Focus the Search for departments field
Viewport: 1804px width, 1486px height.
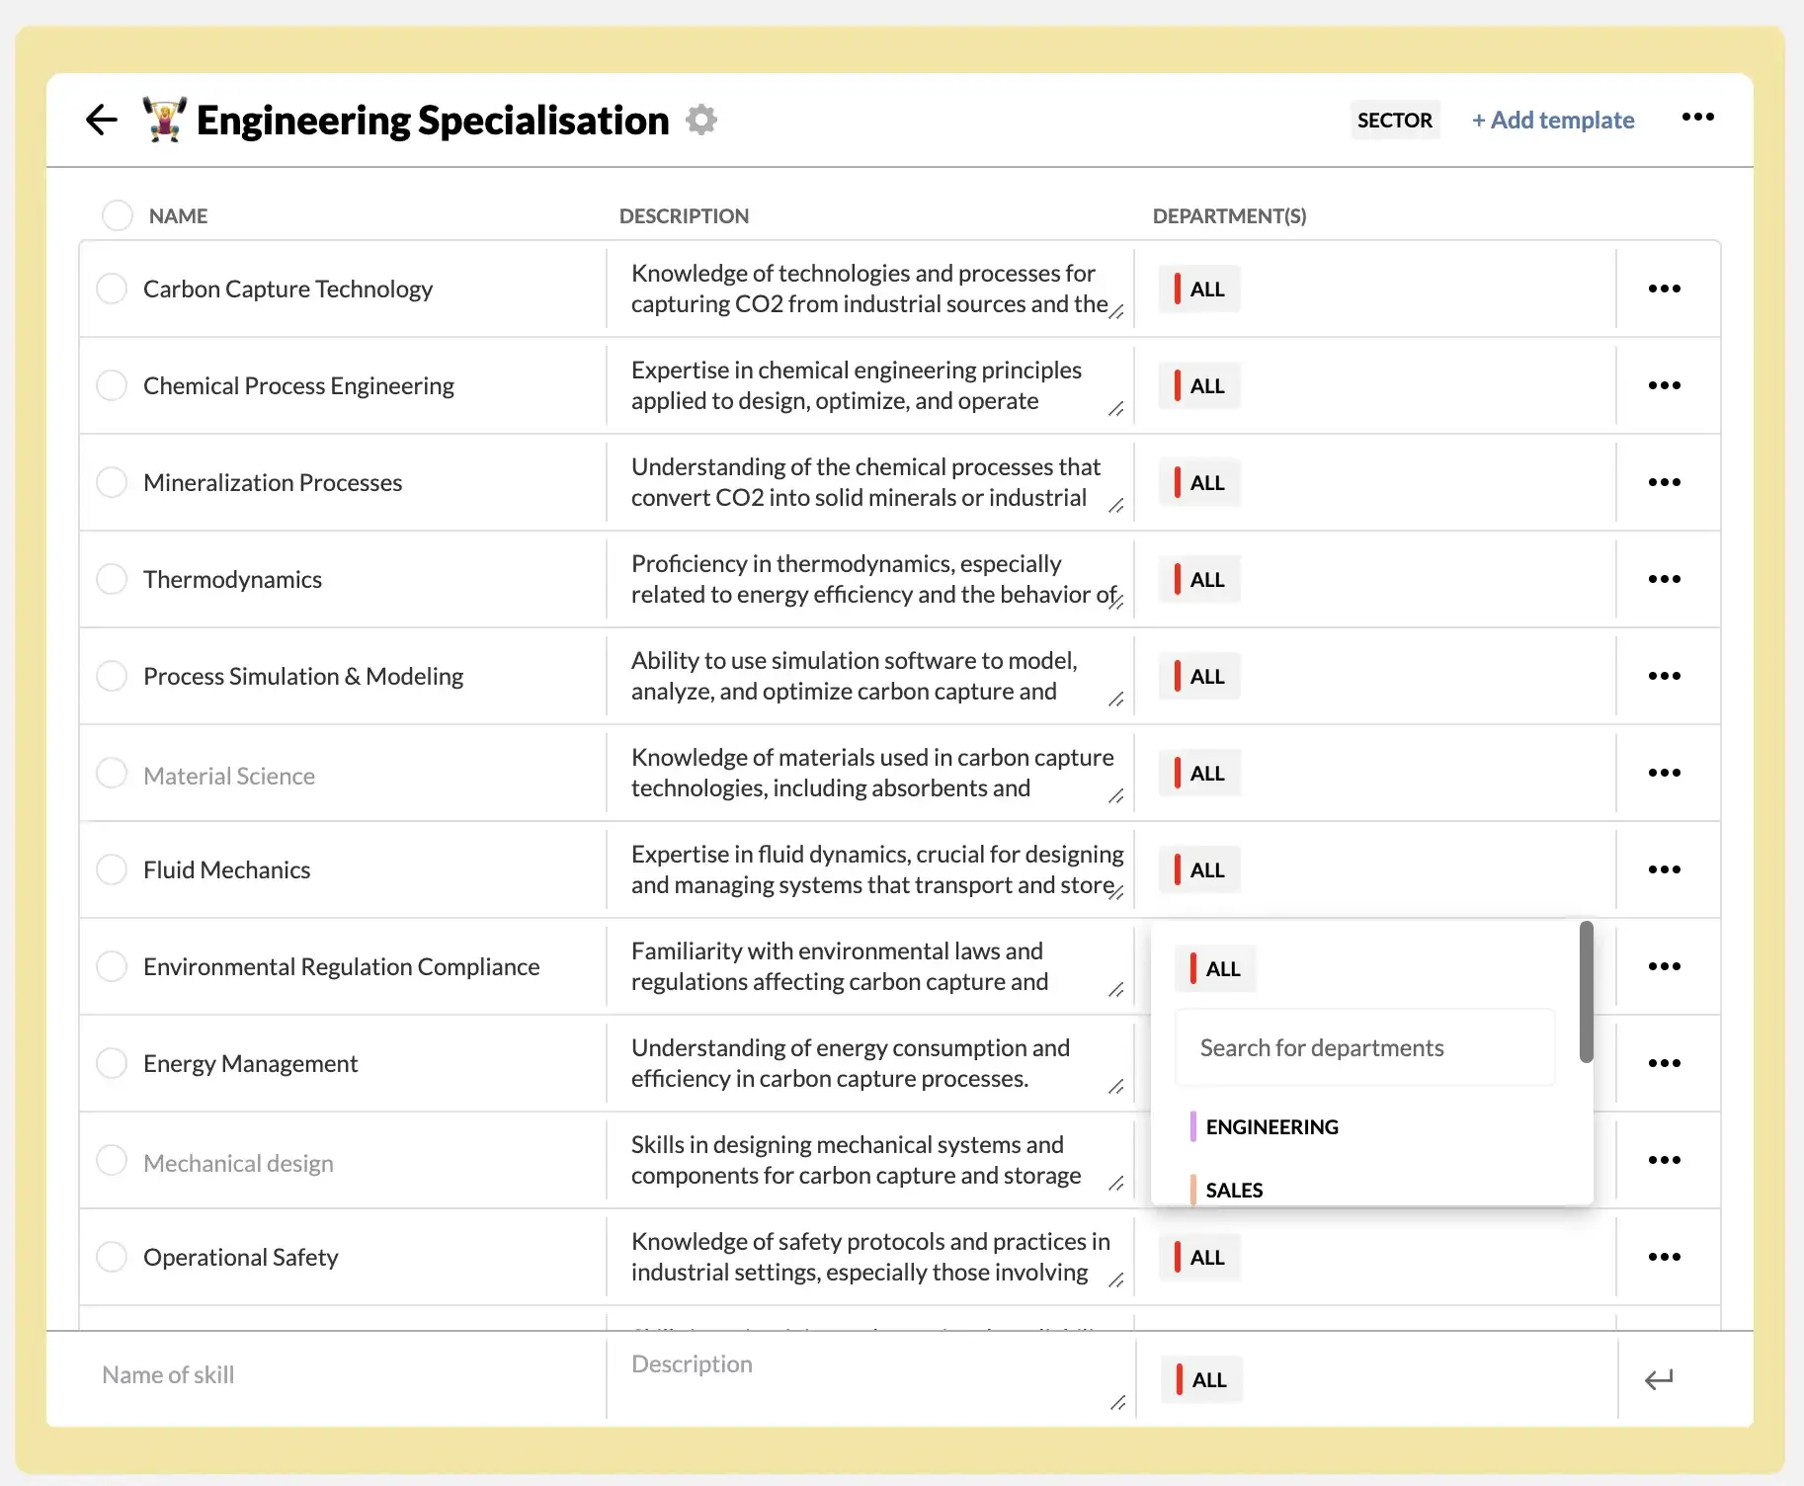click(x=1364, y=1047)
